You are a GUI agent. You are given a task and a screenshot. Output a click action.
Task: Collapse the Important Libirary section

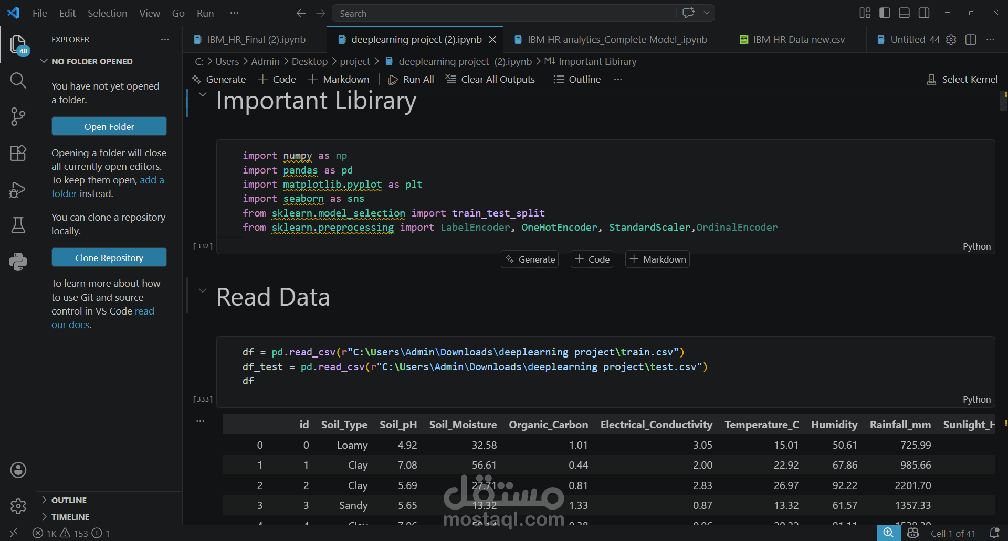coord(203,94)
